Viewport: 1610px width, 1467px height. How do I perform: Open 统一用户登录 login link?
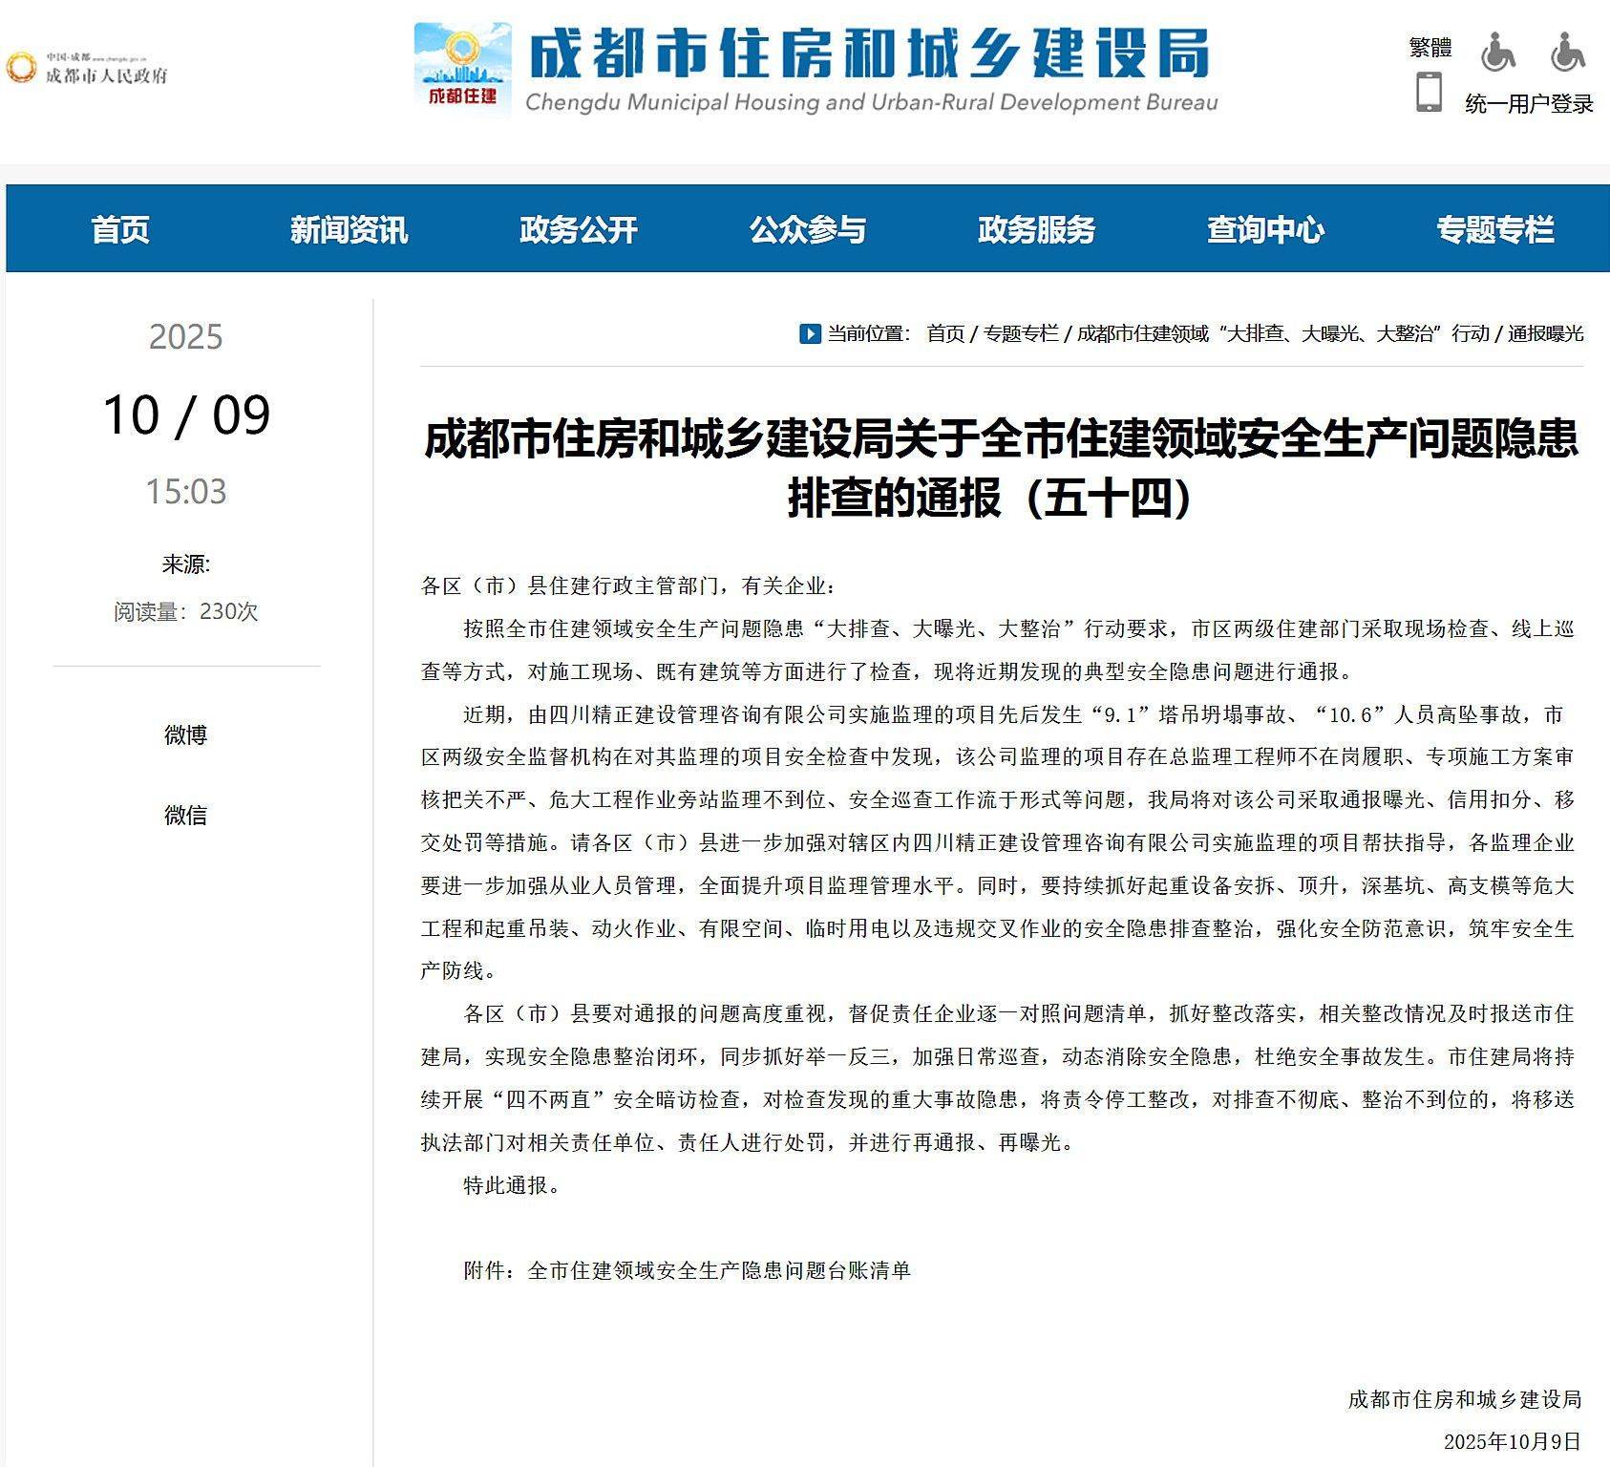1529,104
